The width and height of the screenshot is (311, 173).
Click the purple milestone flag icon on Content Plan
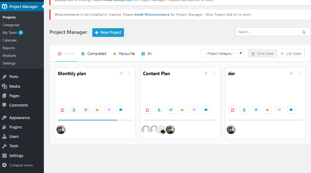click(x=194, y=110)
